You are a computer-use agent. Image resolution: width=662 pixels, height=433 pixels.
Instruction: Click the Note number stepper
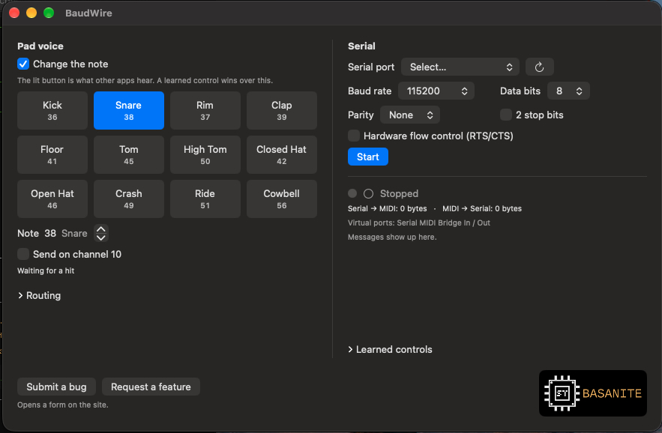click(x=101, y=234)
